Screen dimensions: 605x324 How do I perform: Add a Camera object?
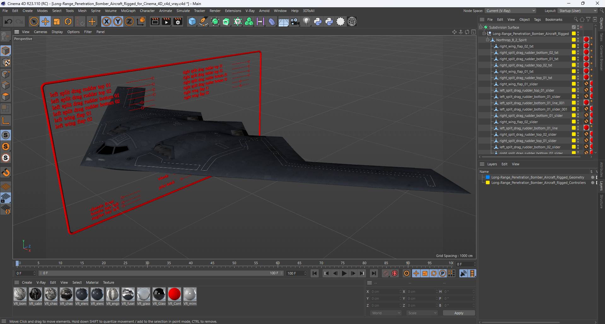(295, 21)
